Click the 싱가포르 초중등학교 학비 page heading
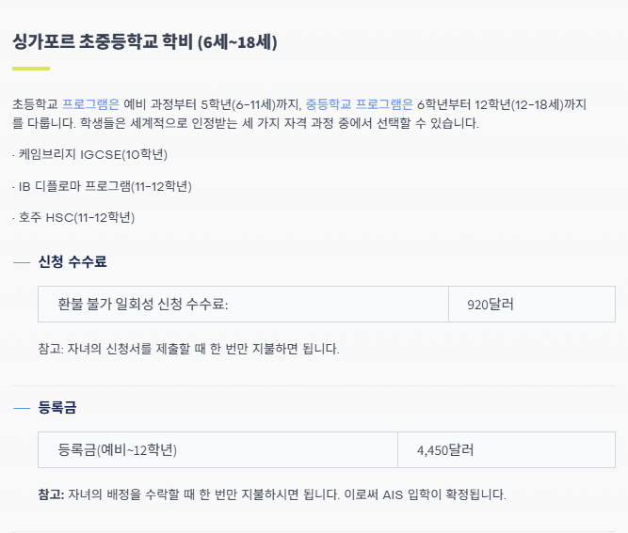Image resolution: width=628 pixels, height=533 pixels. 104,42
